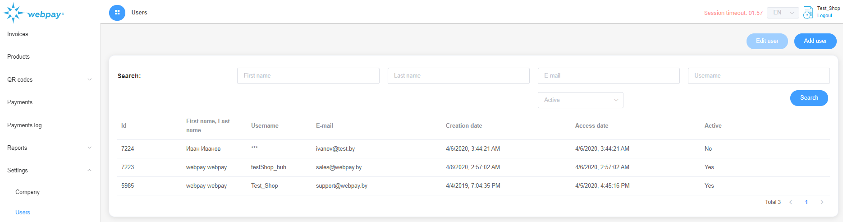This screenshot has height=222, width=843.
Task: Open Invoices in the sidebar
Action: coord(18,34)
